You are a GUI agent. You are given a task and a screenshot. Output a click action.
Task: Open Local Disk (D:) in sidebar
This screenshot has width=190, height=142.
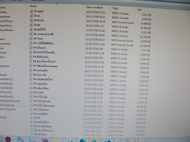click(x=7, y=83)
